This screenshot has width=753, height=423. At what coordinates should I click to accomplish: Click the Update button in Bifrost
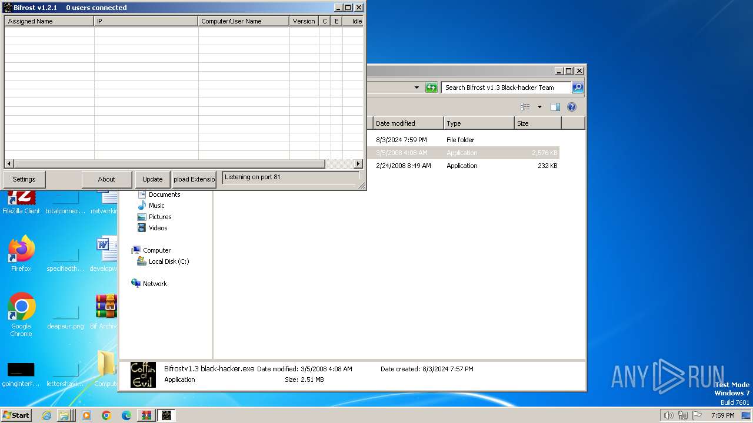tap(152, 179)
